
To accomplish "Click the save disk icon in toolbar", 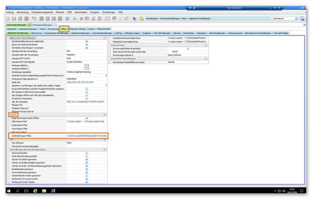I will (14, 19).
